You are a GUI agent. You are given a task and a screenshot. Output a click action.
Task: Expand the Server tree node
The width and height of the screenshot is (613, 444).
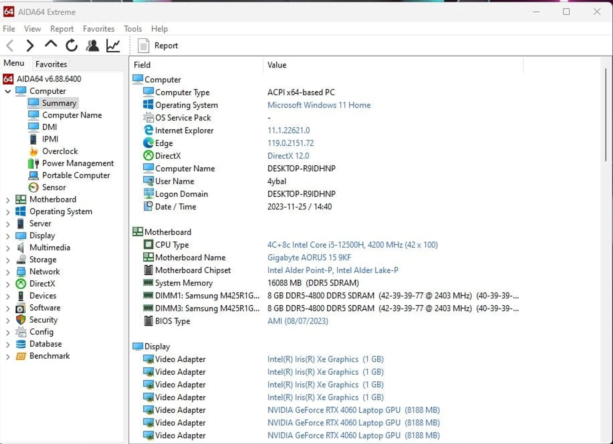8,224
